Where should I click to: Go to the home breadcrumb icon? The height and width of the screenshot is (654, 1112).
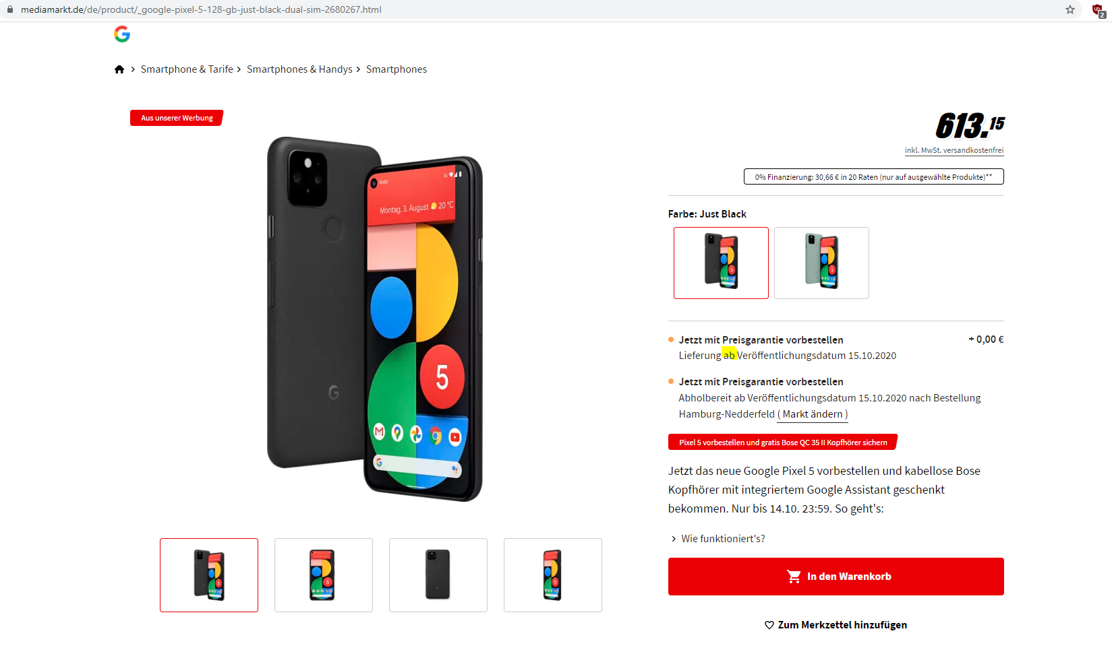tap(119, 69)
